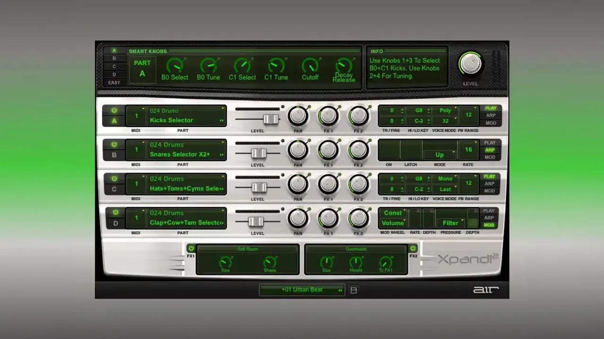Click the save preset disk icon
Screen dimensions: 604x339
click(x=353, y=290)
